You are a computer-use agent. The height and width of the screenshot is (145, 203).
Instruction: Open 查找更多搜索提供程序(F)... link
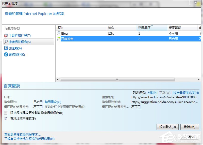point(22,135)
